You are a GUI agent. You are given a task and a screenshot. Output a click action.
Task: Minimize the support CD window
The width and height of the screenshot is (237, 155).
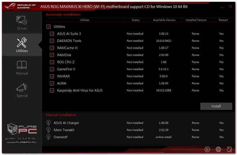222,7
